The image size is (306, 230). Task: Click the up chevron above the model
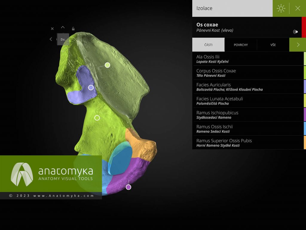tap(62, 27)
